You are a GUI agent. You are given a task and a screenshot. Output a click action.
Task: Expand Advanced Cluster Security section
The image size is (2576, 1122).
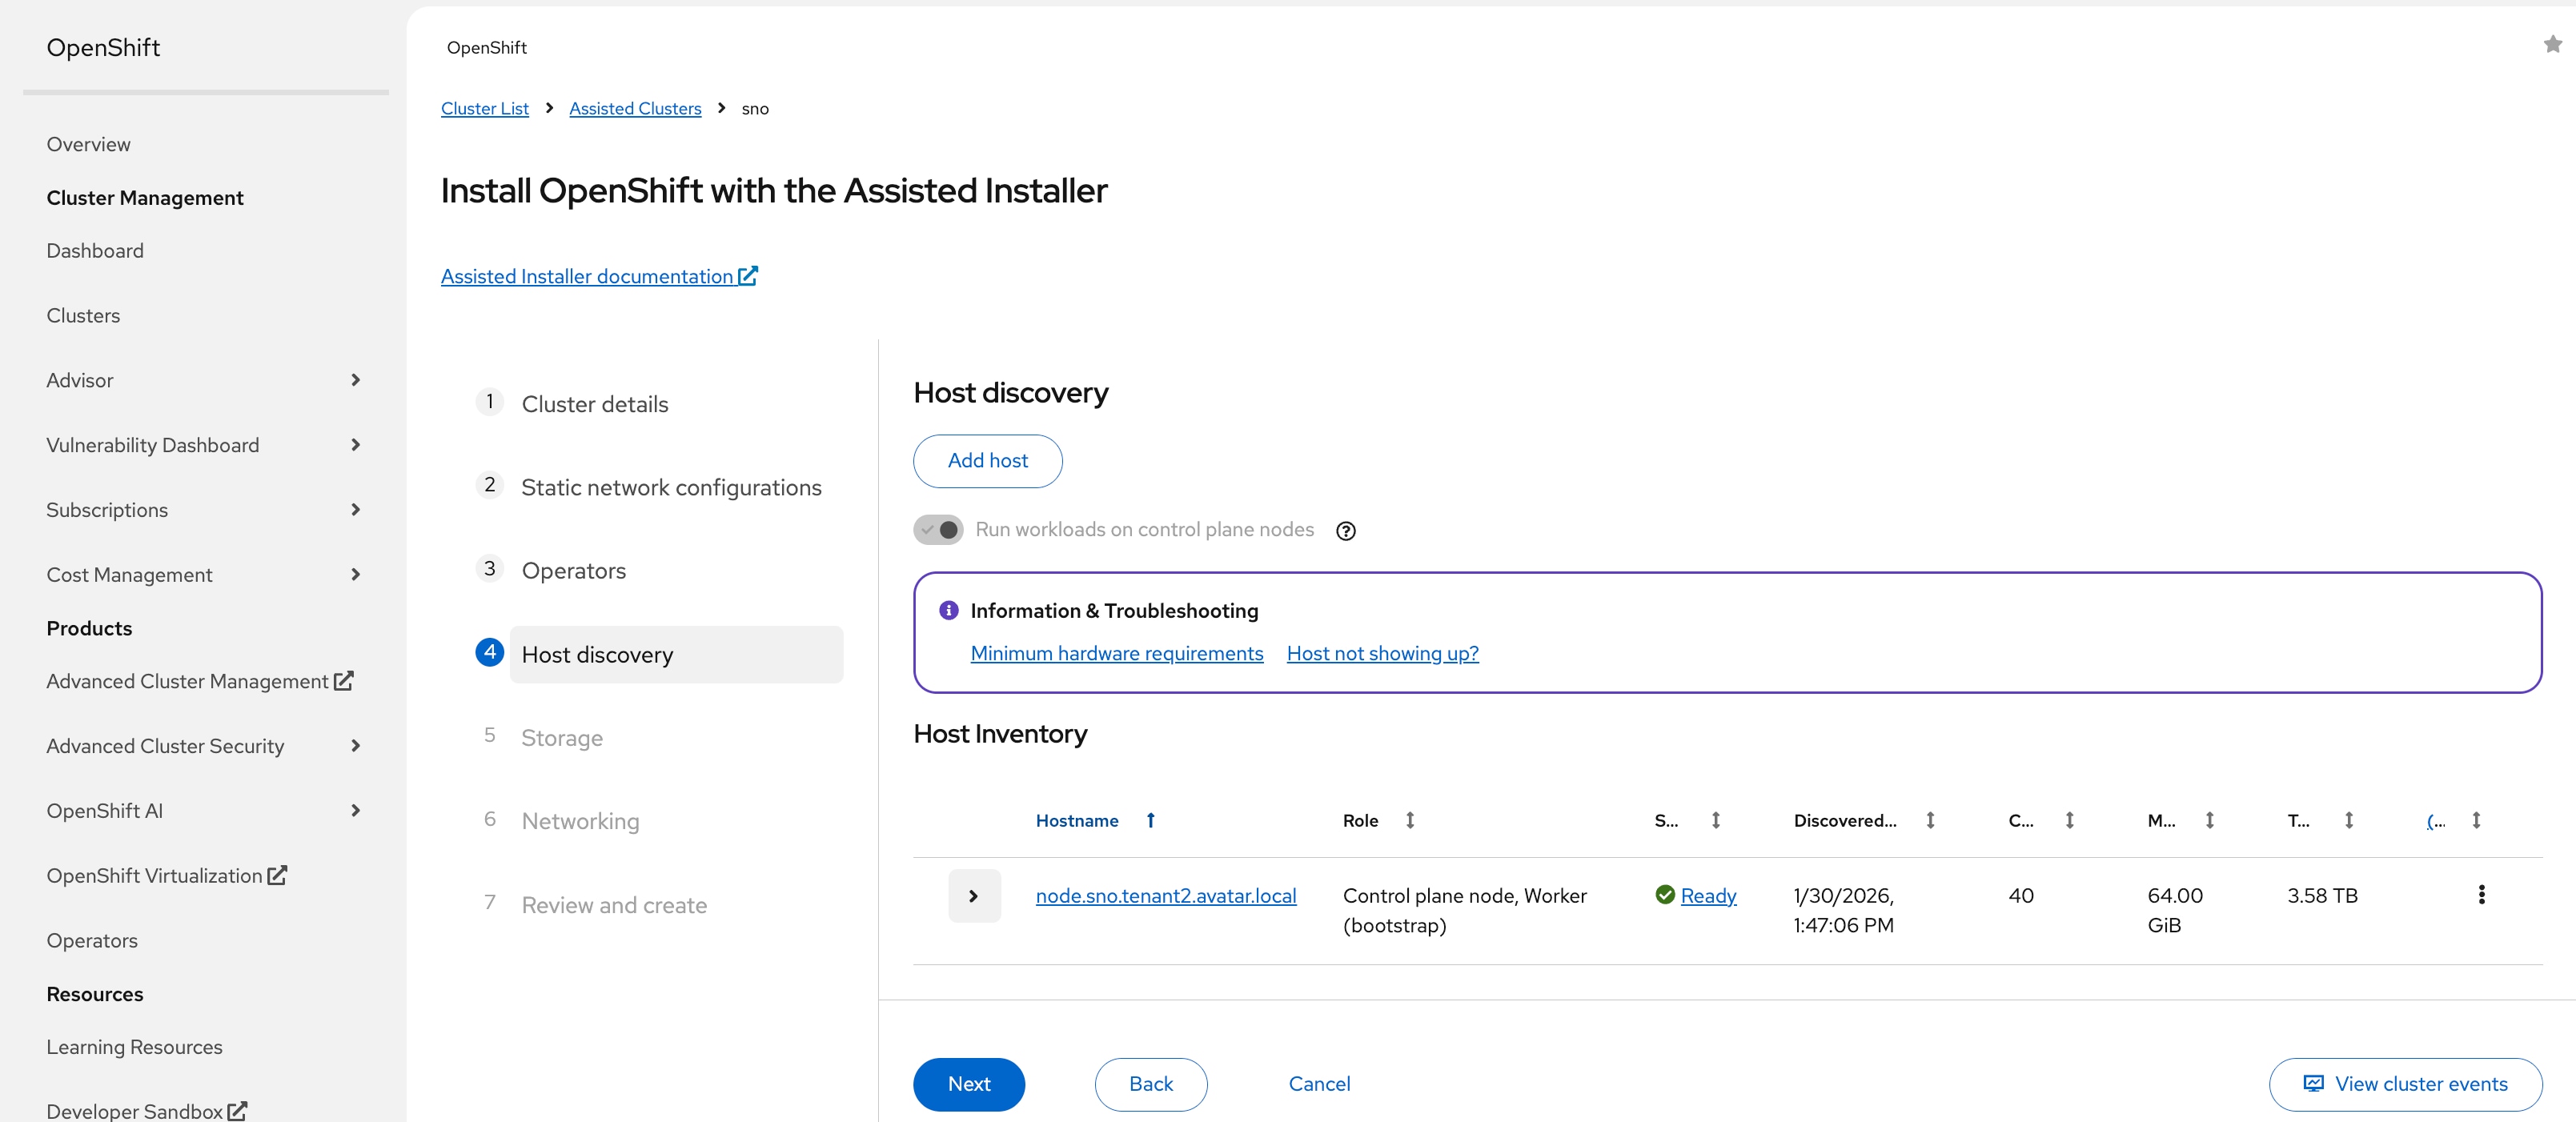[355, 746]
